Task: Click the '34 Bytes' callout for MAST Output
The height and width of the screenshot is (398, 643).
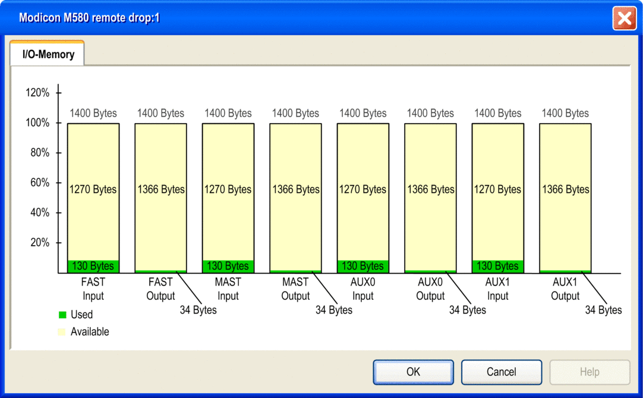Action: tap(334, 310)
